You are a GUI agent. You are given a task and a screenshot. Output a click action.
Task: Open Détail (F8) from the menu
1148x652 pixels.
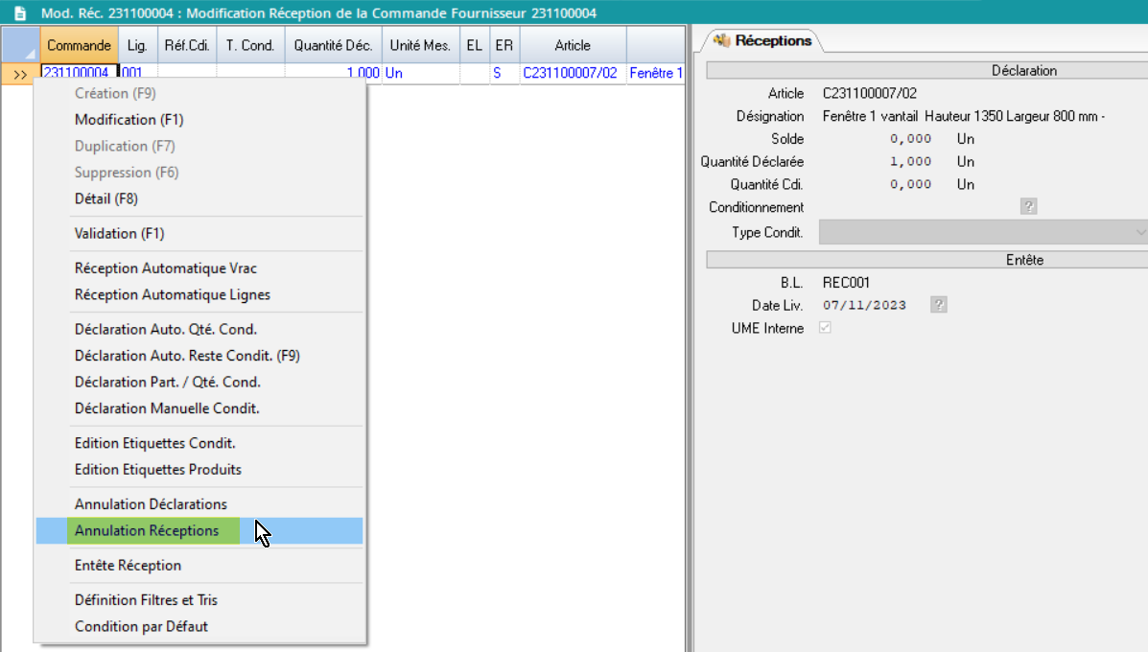106,198
